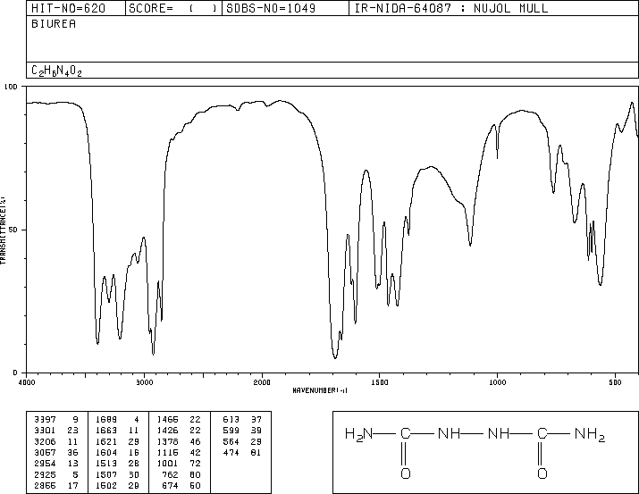Click the 50 tick on transmittance axis
The image size is (639, 494).
click(13, 230)
